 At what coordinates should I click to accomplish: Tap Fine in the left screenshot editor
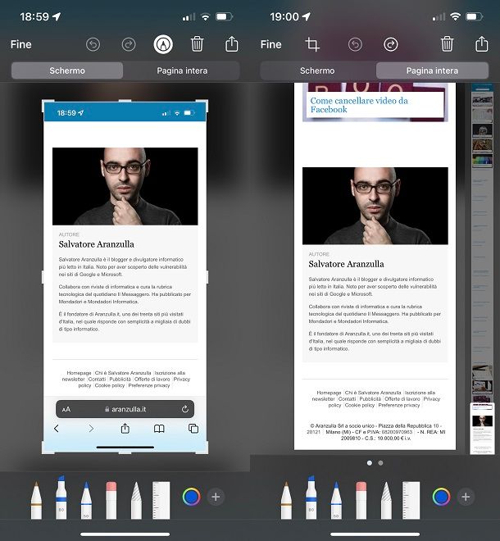[20, 44]
